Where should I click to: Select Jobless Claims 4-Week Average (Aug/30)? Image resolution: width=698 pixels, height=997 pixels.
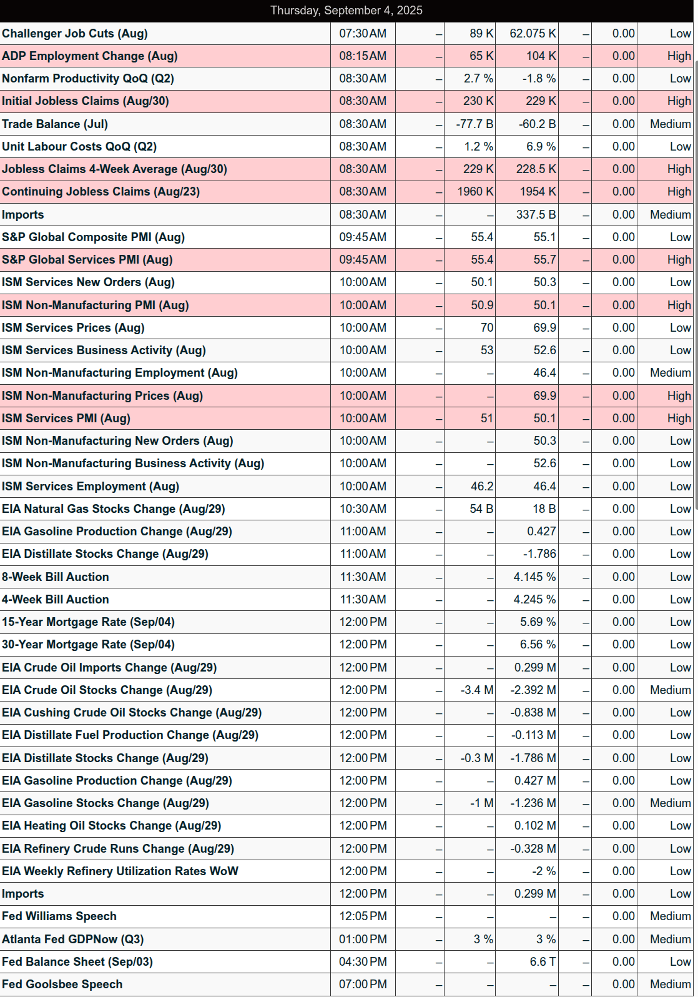click(115, 169)
